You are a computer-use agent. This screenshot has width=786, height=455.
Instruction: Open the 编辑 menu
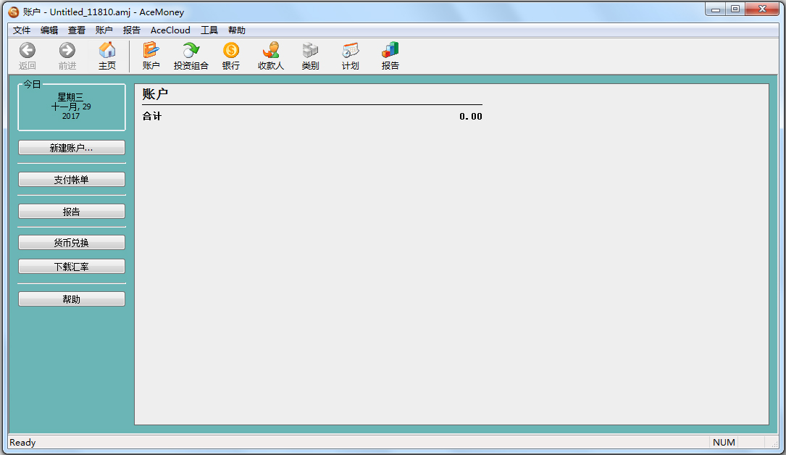click(49, 30)
